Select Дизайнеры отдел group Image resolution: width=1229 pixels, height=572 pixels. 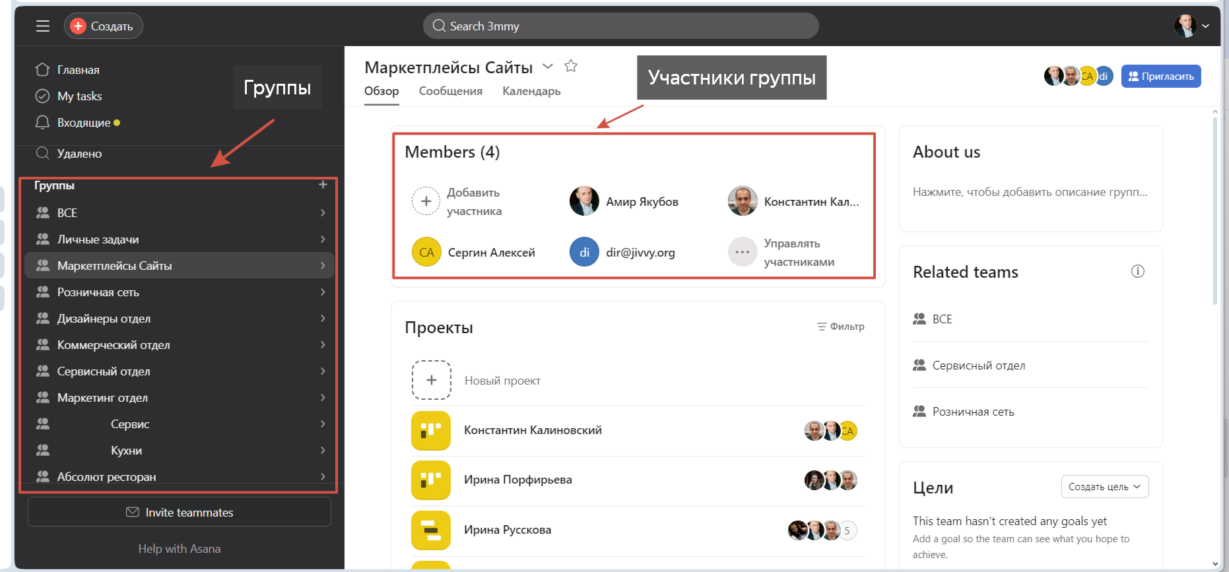click(x=180, y=318)
